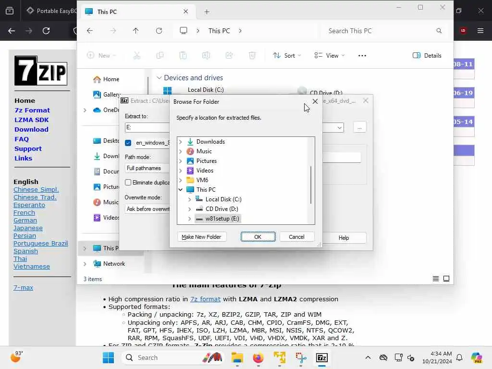Image resolution: width=492 pixels, height=369 pixels.
Task: Open the Sort dropdown in Explorer
Action: coord(287,56)
